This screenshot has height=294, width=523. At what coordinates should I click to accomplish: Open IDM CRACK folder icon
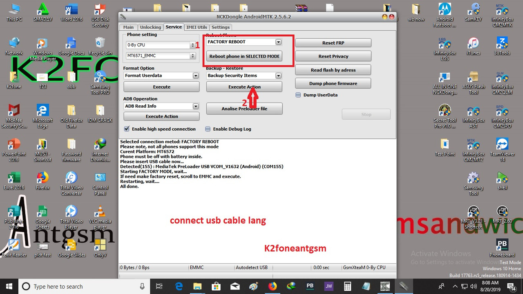point(100,114)
